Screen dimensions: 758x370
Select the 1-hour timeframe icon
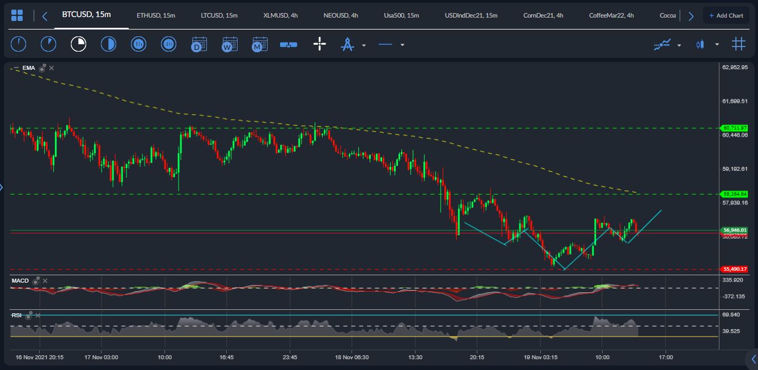pyautogui.click(x=138, y=44)
